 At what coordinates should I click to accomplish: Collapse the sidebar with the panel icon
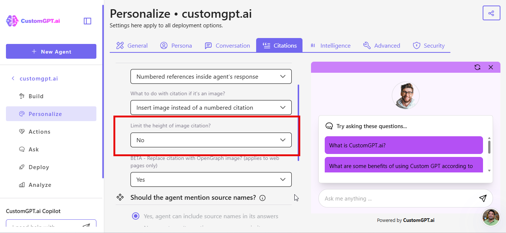point(87,21)
